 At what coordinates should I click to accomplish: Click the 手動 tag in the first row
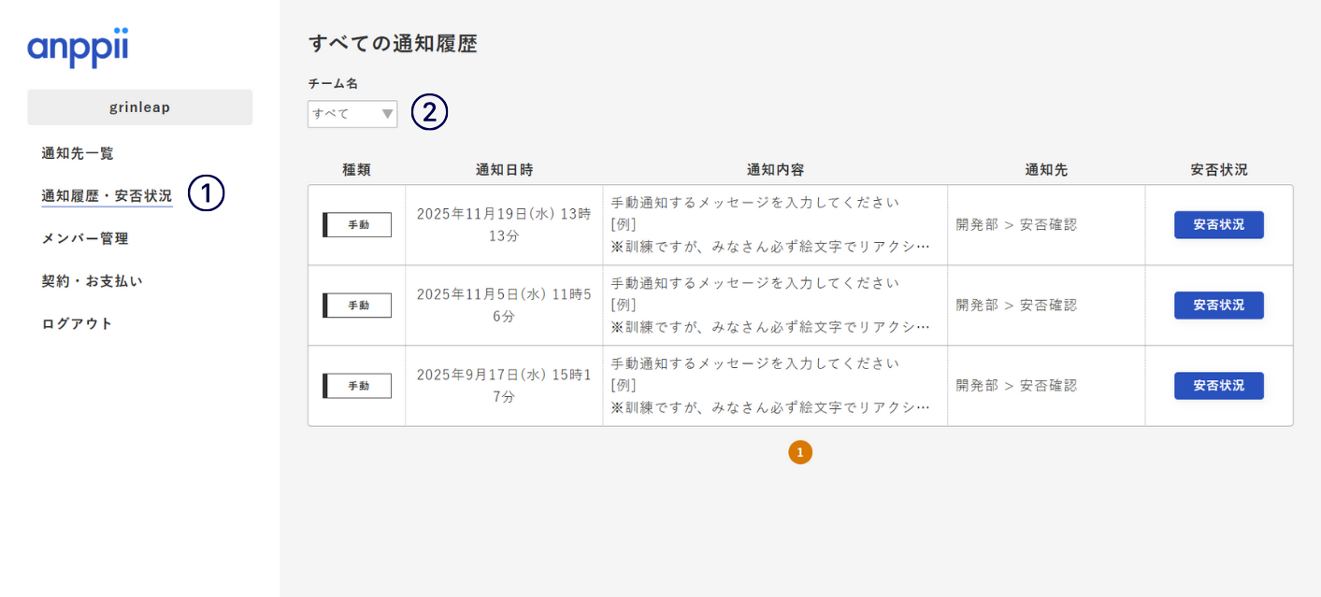(x=357, y=225)
